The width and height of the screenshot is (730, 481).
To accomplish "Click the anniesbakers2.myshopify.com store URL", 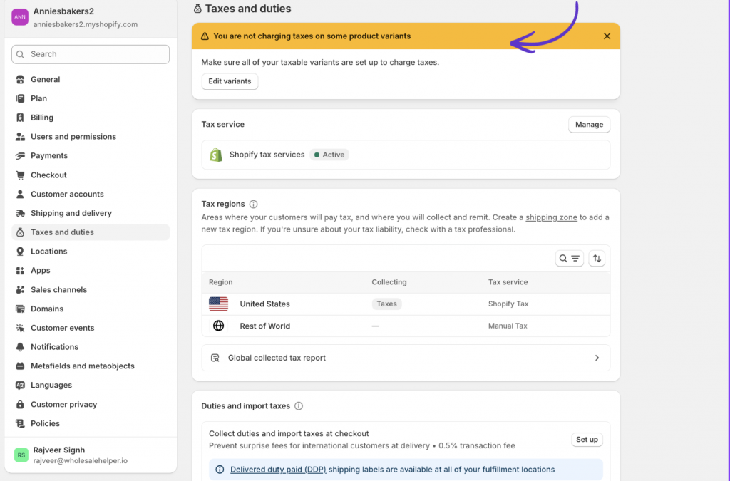I will [x=86, y=24].
